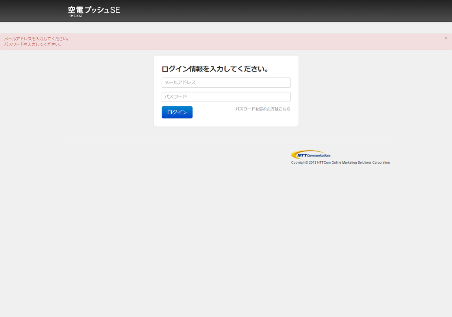This screenshot has width=452, height=317.
Task: Select the error text パスワードを入力してください。
Action: tap(33, 44)
